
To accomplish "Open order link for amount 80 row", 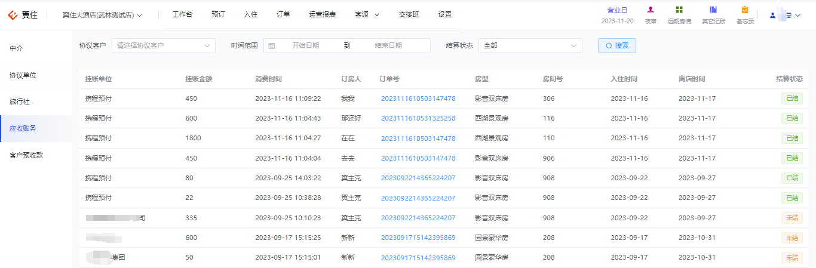I will [x=418, y=178].
